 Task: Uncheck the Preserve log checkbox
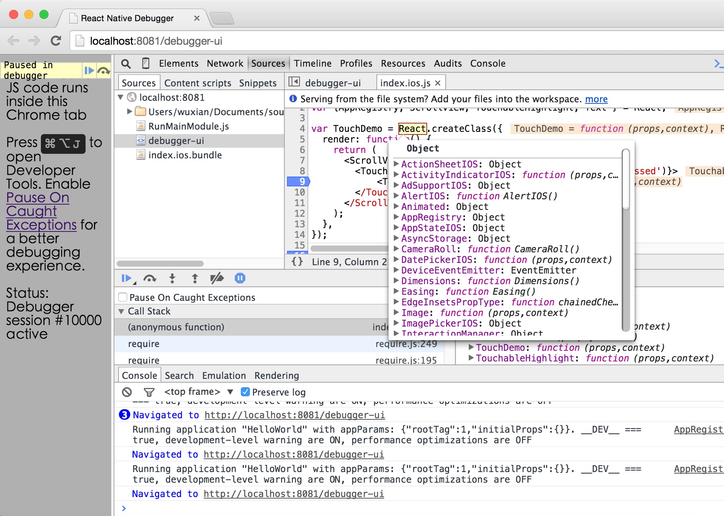(x=245, y=392)
